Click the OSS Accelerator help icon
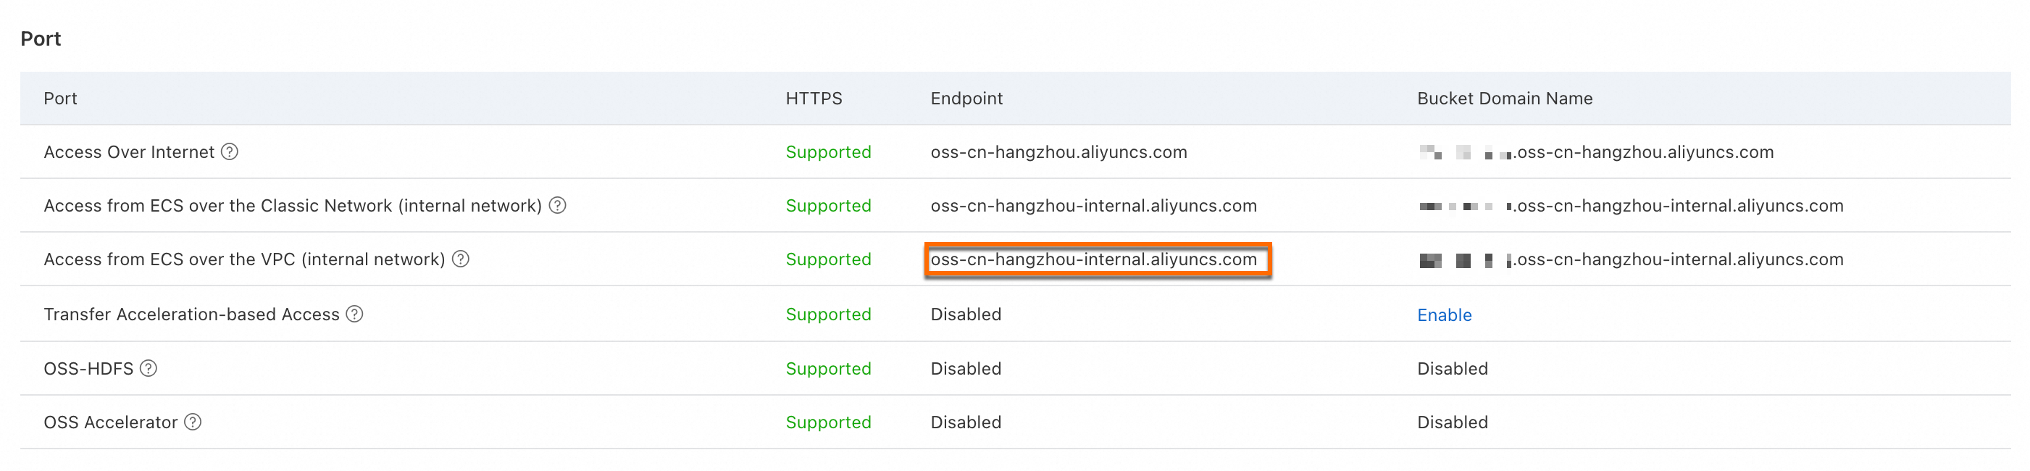This screenshot has width=2030, height=471. pyautogui.click(x=193, y=422)
